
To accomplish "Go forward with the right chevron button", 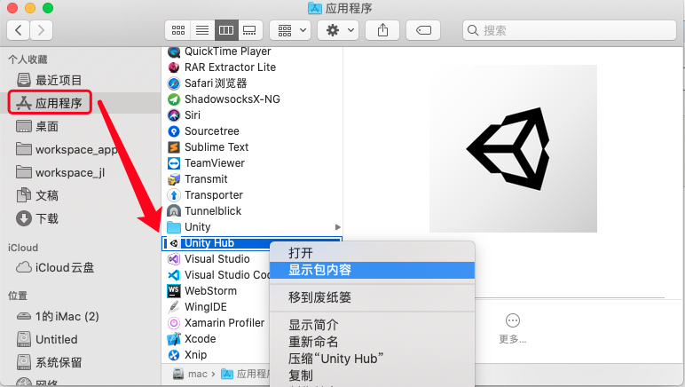I will pos(41,30).
